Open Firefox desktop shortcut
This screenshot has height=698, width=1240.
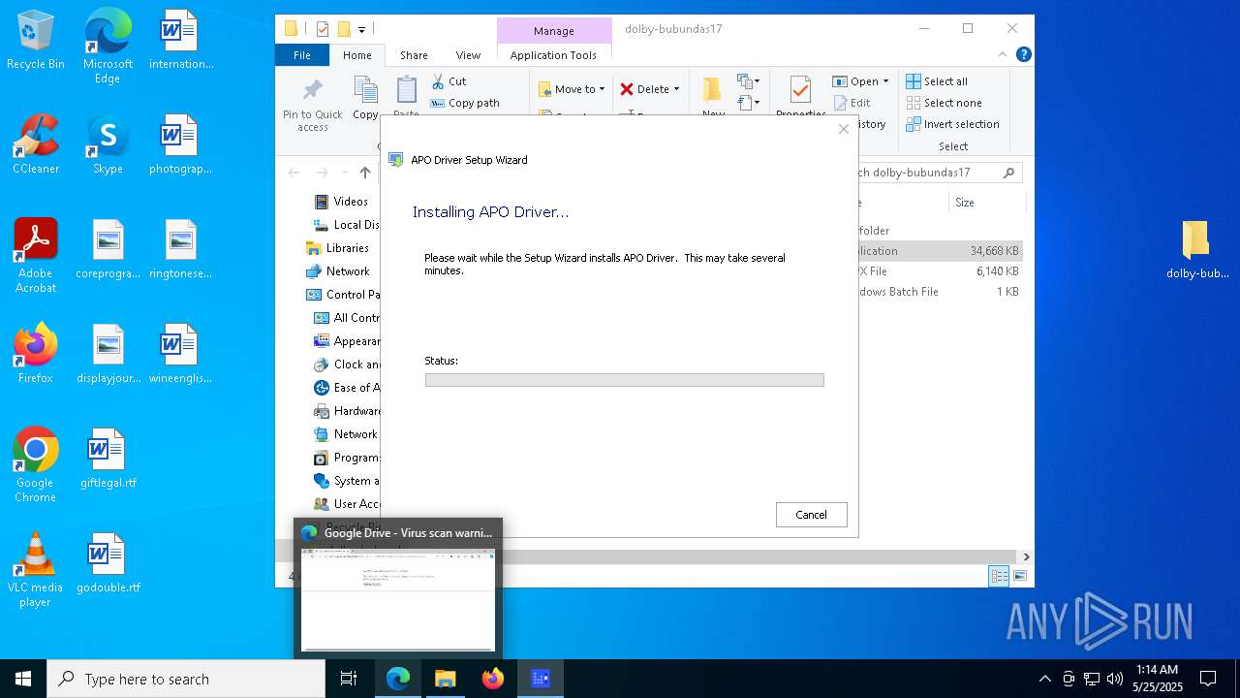36,354
